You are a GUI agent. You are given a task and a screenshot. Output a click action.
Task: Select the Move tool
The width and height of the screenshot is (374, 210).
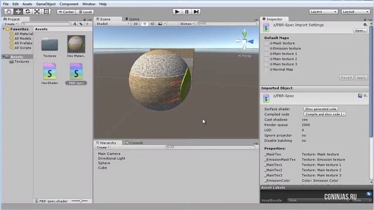[x=18, y=12]
